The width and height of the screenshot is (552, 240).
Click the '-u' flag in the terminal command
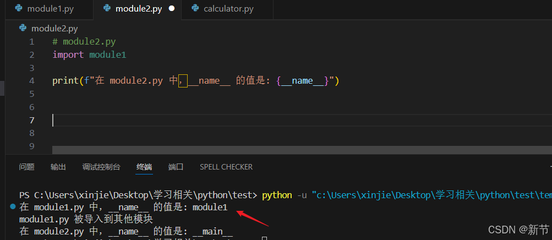click(x=302, y=195)
